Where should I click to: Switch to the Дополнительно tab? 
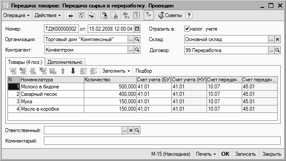65,62
